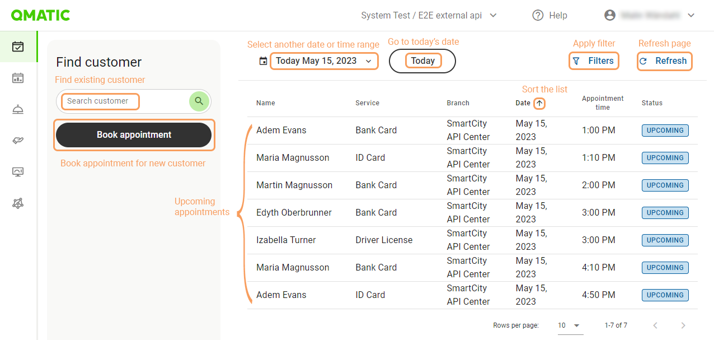
Task: Click the network nodes sidebar icon
Action: pyautogui.click(x=18, y=203)
